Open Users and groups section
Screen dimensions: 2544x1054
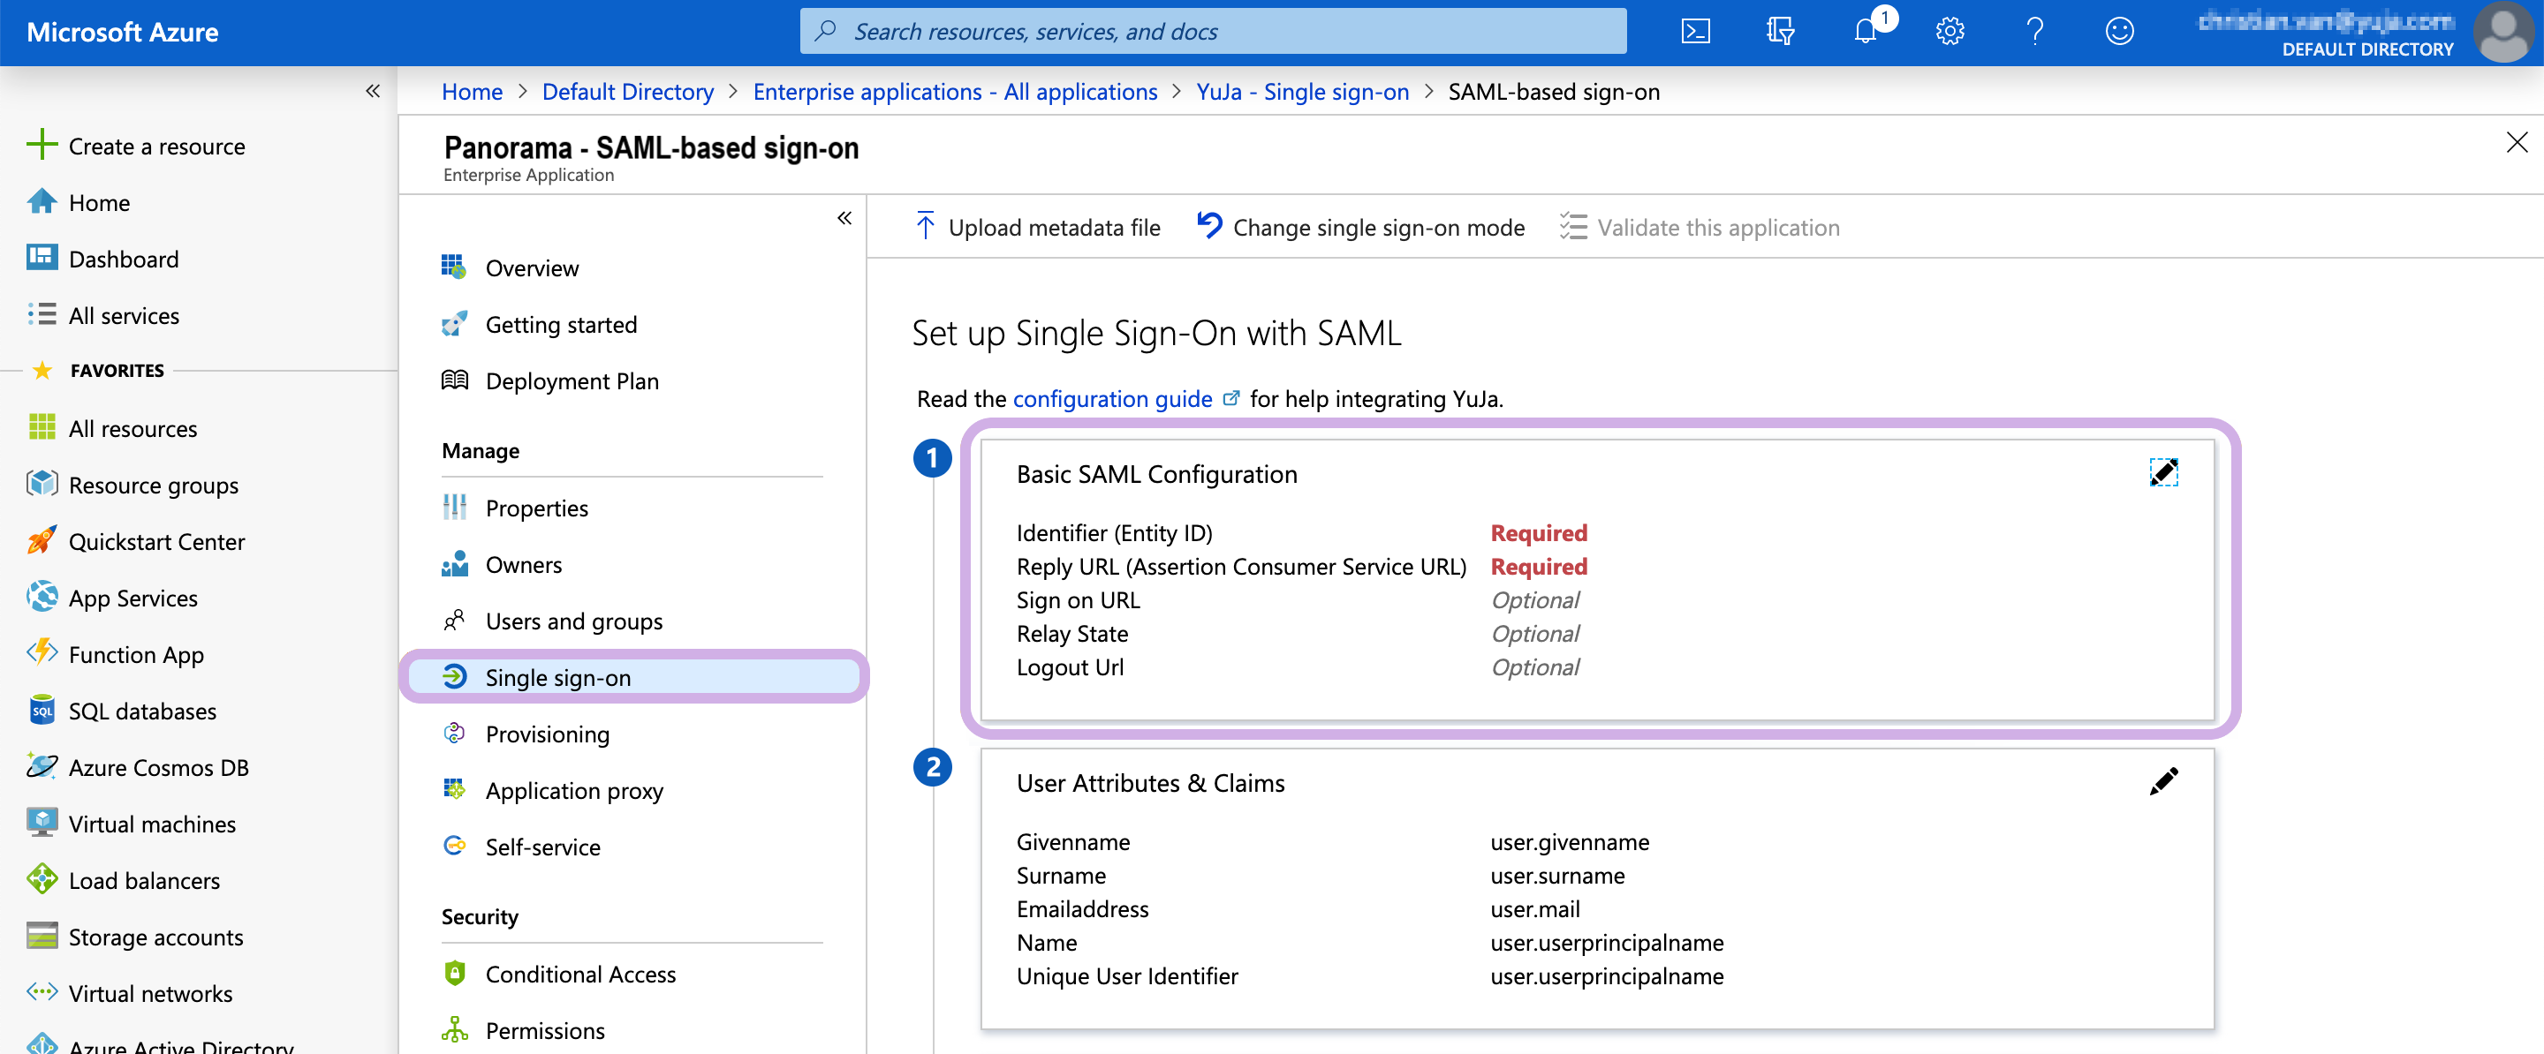(572, 621)
